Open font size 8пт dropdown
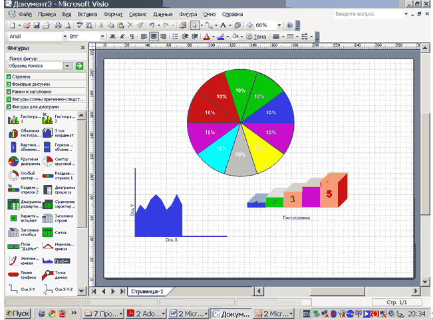The image size is (433, 320). [102, 37]
